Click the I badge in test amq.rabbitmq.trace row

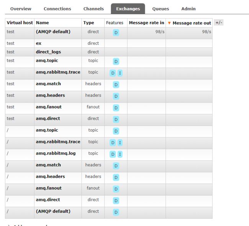click(x=120, y=73)
